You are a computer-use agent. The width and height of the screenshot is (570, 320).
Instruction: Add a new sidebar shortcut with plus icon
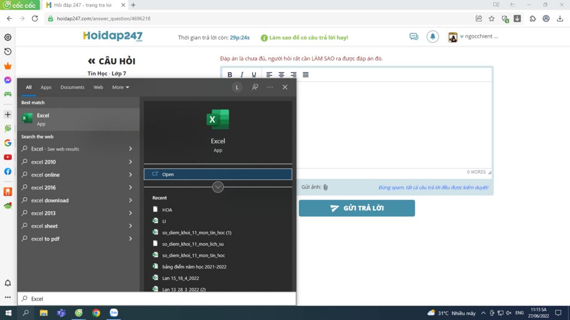[x=8, y=114]
